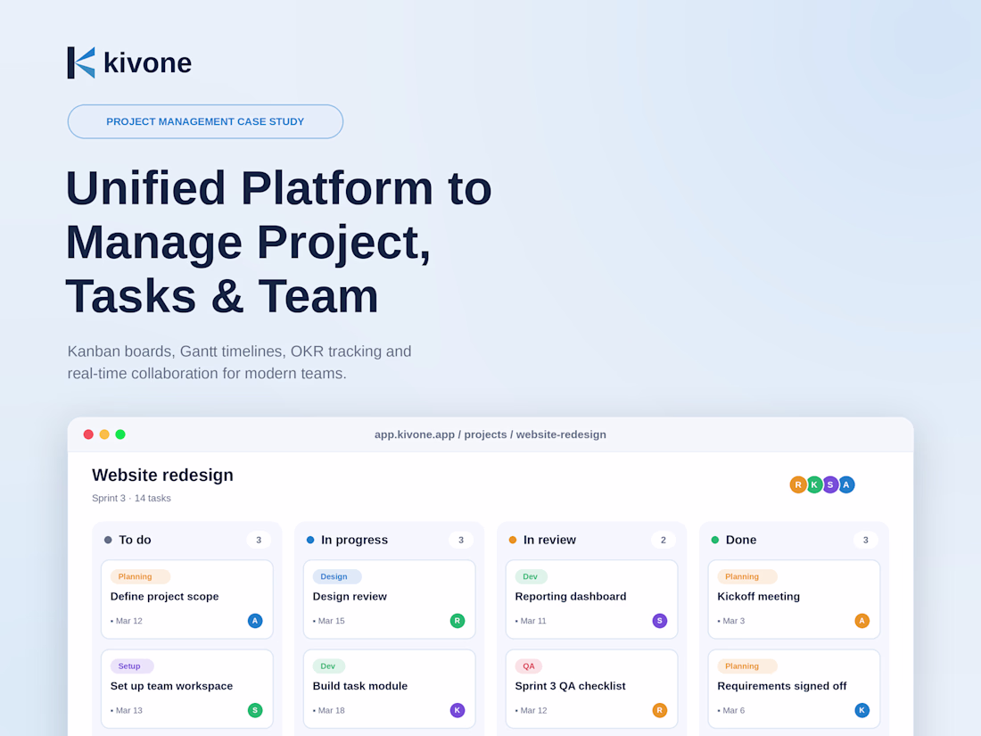
Task: Click the QA tag
Action: pyautogui.click(x=529, y=666)
